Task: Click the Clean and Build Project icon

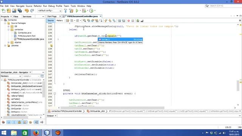Action: (x=71, y=11)
